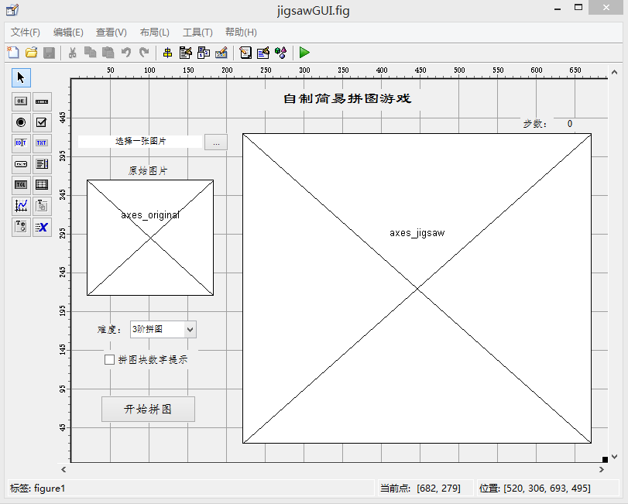Select the Radio Button component tool

pyautogui.click(x=21, y=122)
